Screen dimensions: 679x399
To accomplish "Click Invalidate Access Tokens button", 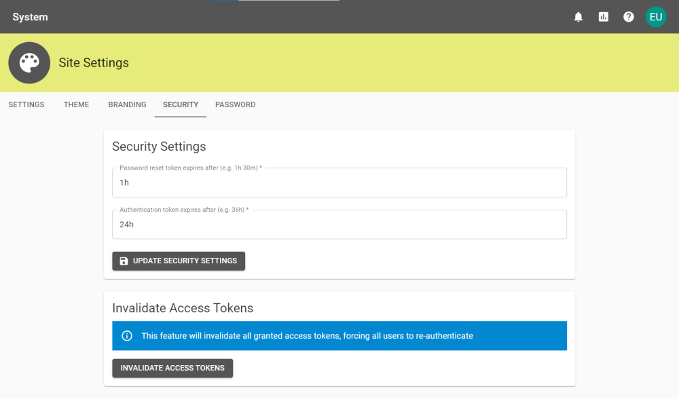I will (x=172, y=368).
